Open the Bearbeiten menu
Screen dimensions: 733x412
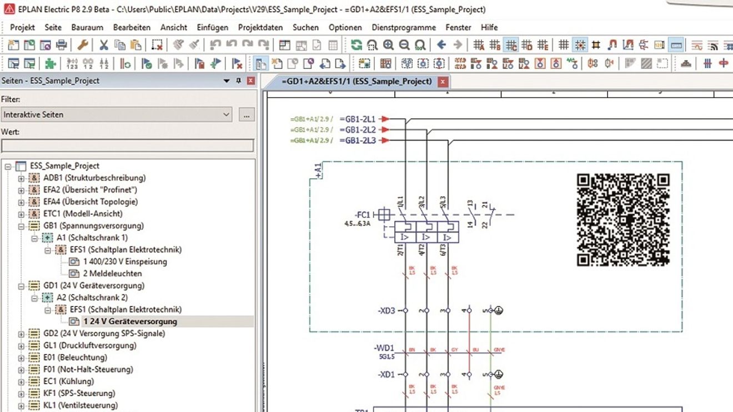[x=132, y=27]
